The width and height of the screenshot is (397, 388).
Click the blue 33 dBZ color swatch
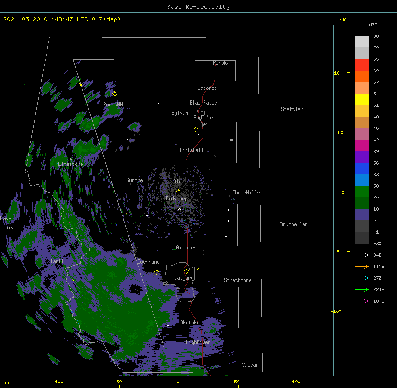tap(362, 168)
